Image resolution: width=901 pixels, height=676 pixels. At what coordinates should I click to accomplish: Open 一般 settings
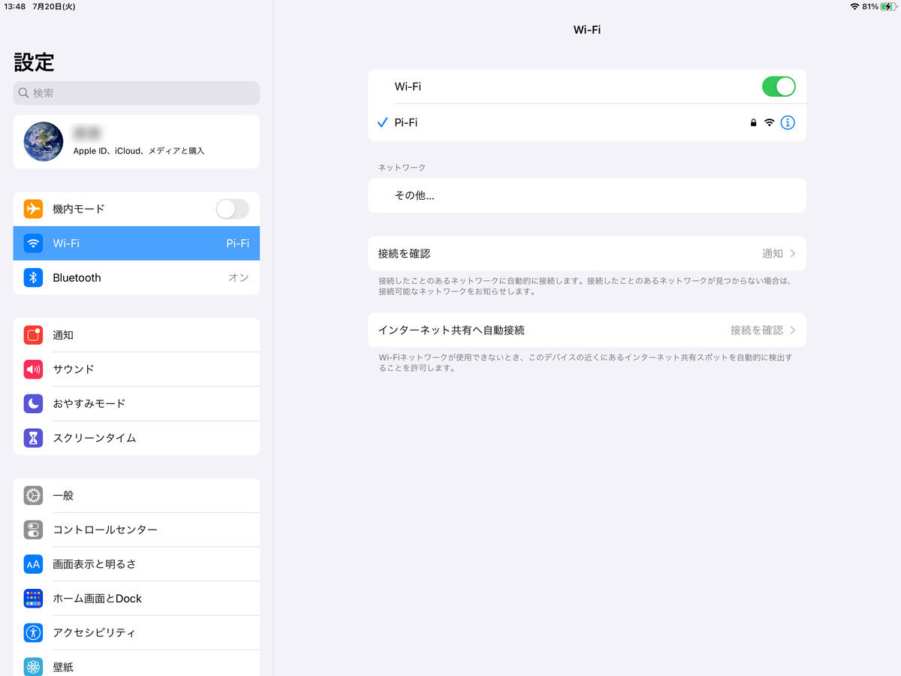click(x=137, y=495)
